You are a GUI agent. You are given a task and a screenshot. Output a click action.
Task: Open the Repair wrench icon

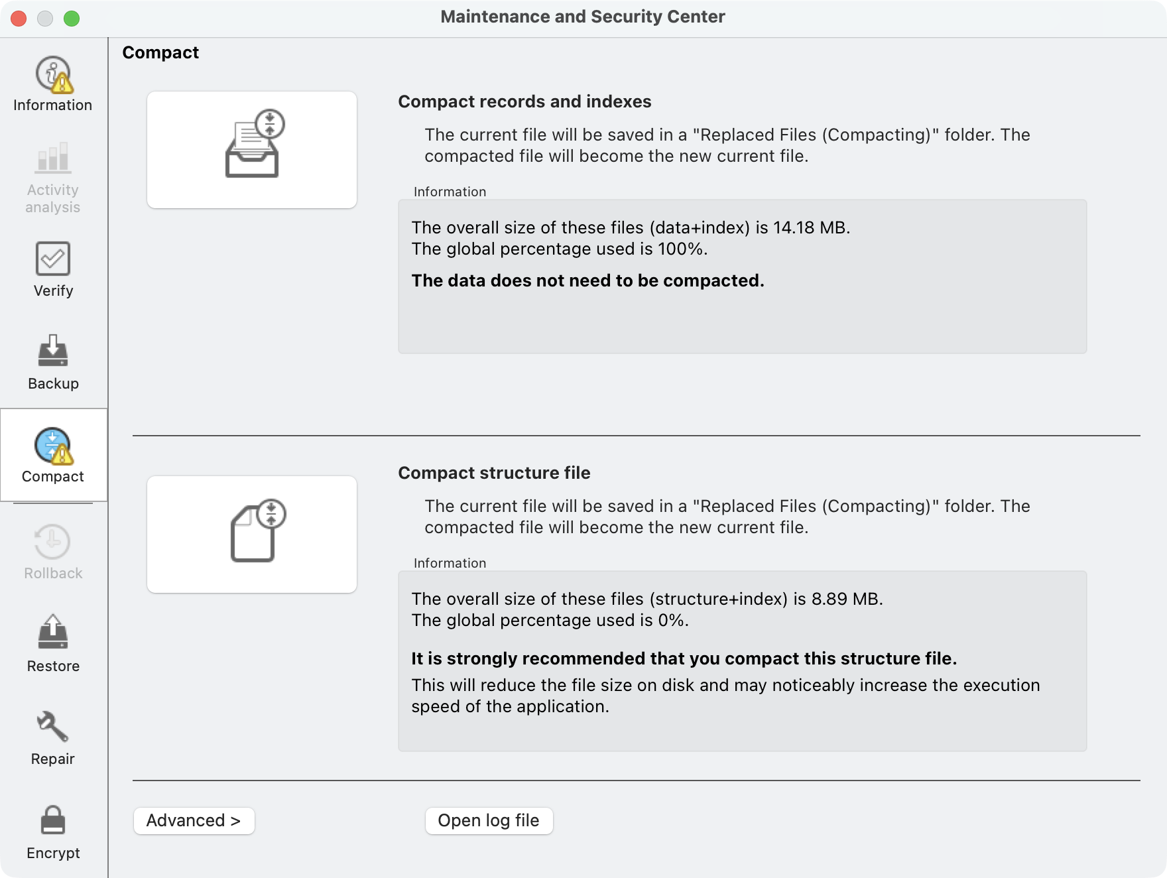pos(53,727)
